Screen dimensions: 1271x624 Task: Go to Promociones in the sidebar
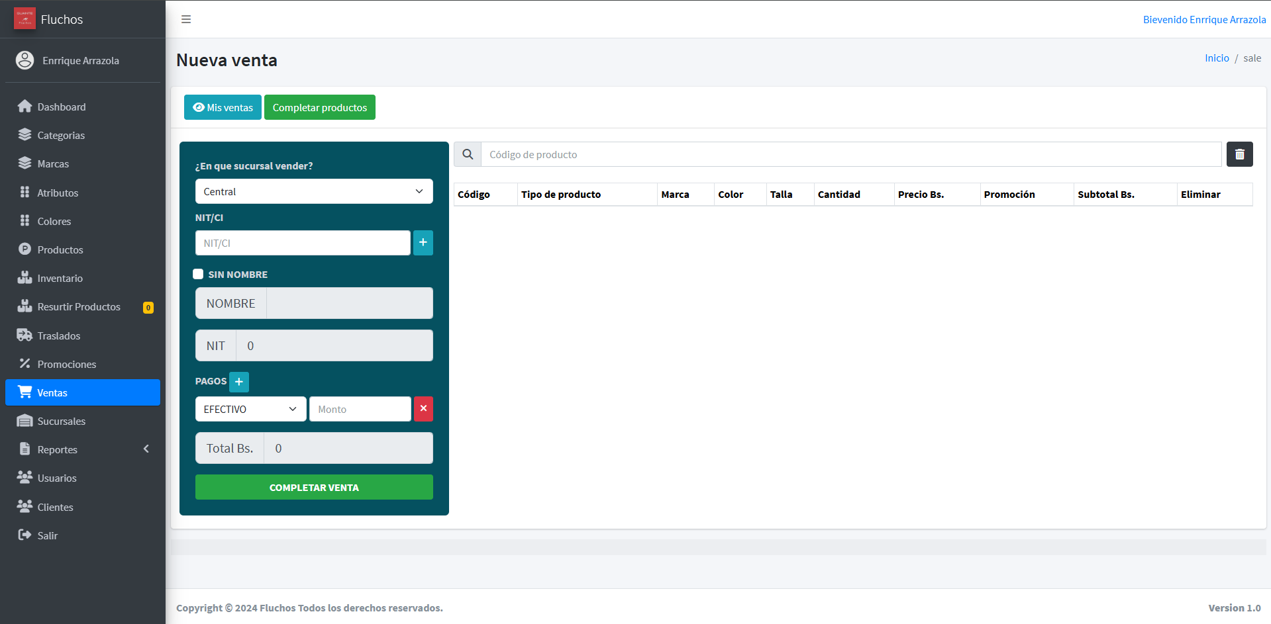point(66,365)
